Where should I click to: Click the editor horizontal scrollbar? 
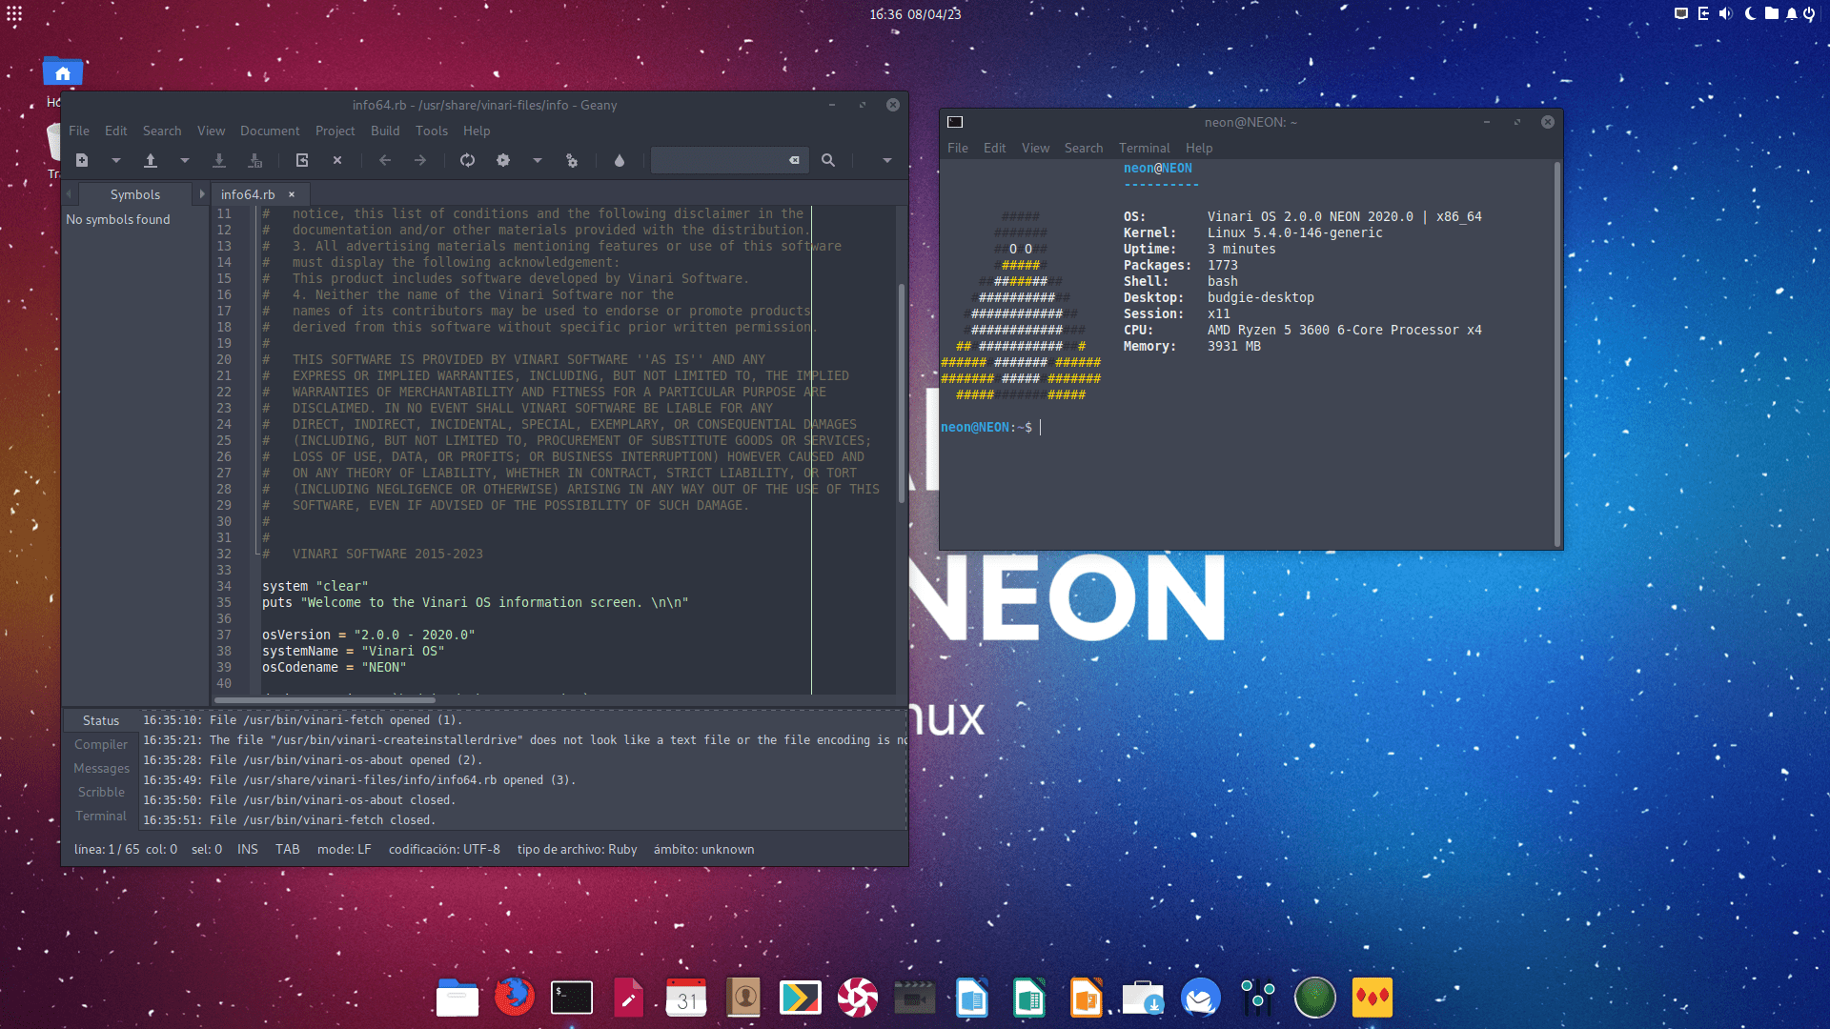tap(325, 700)
